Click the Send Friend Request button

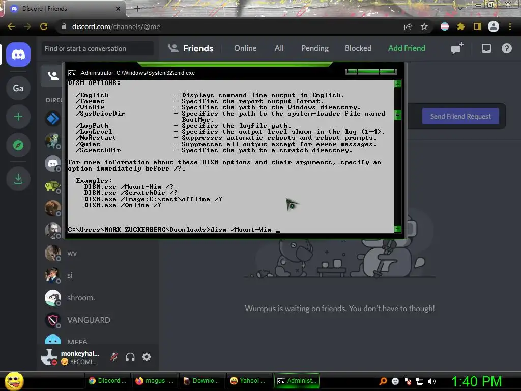460,117
